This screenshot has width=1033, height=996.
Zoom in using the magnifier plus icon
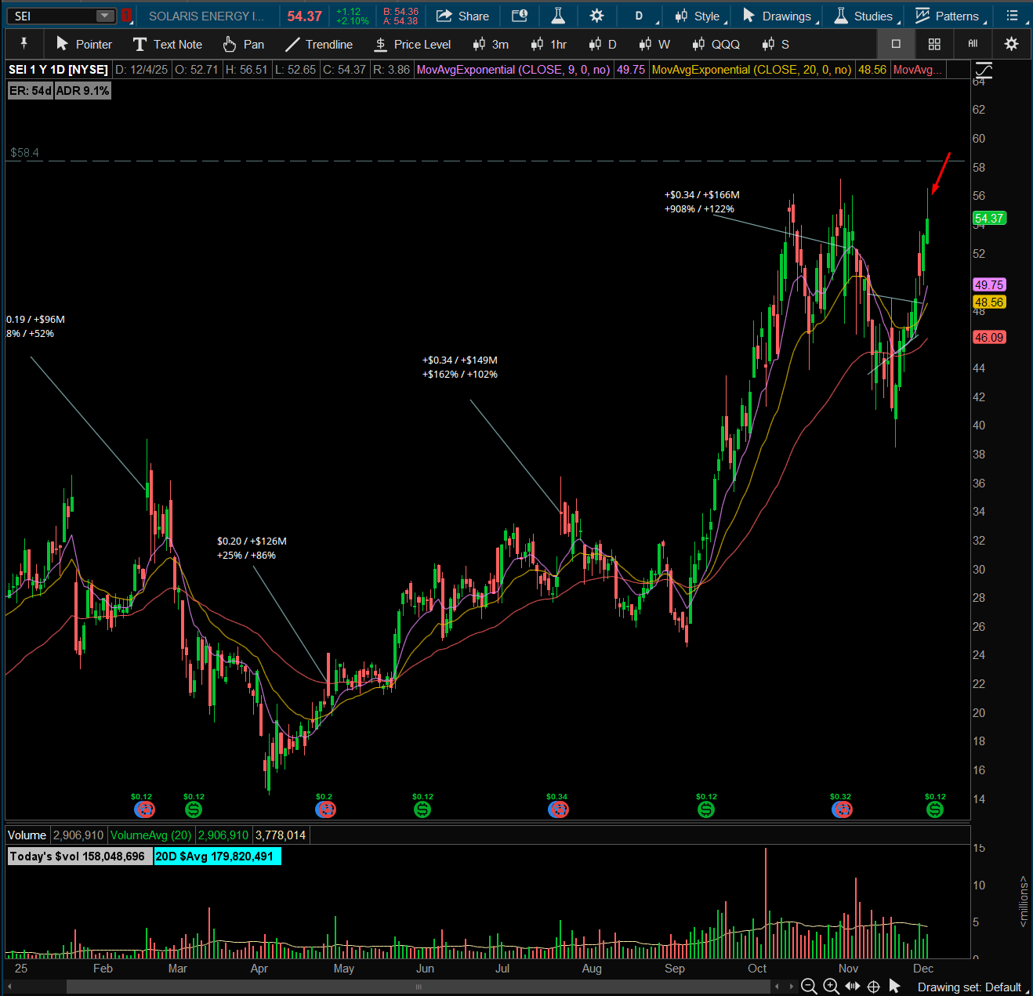(x=831, y=987)
